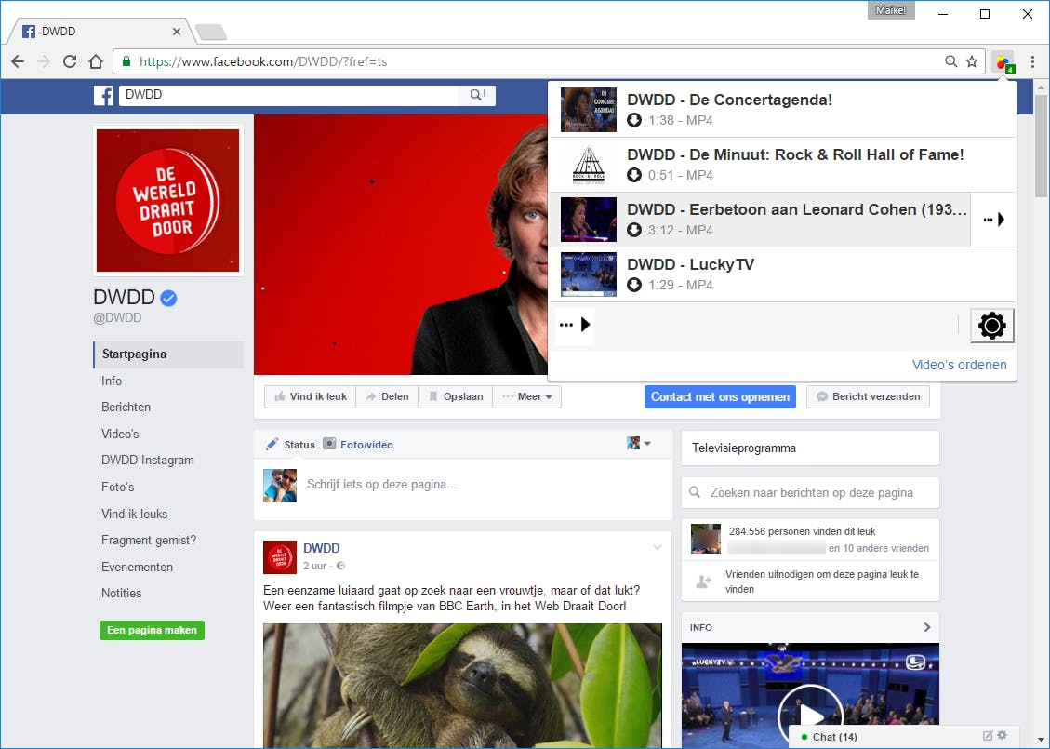
Task: Open Berichten in the sidebar
Action: coord(126,407)
